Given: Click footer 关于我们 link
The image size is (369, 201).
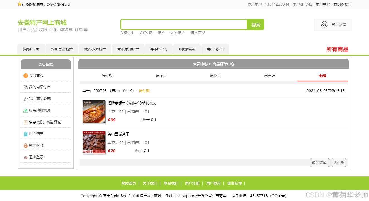Looking at the screenshot, I should 150,183.
